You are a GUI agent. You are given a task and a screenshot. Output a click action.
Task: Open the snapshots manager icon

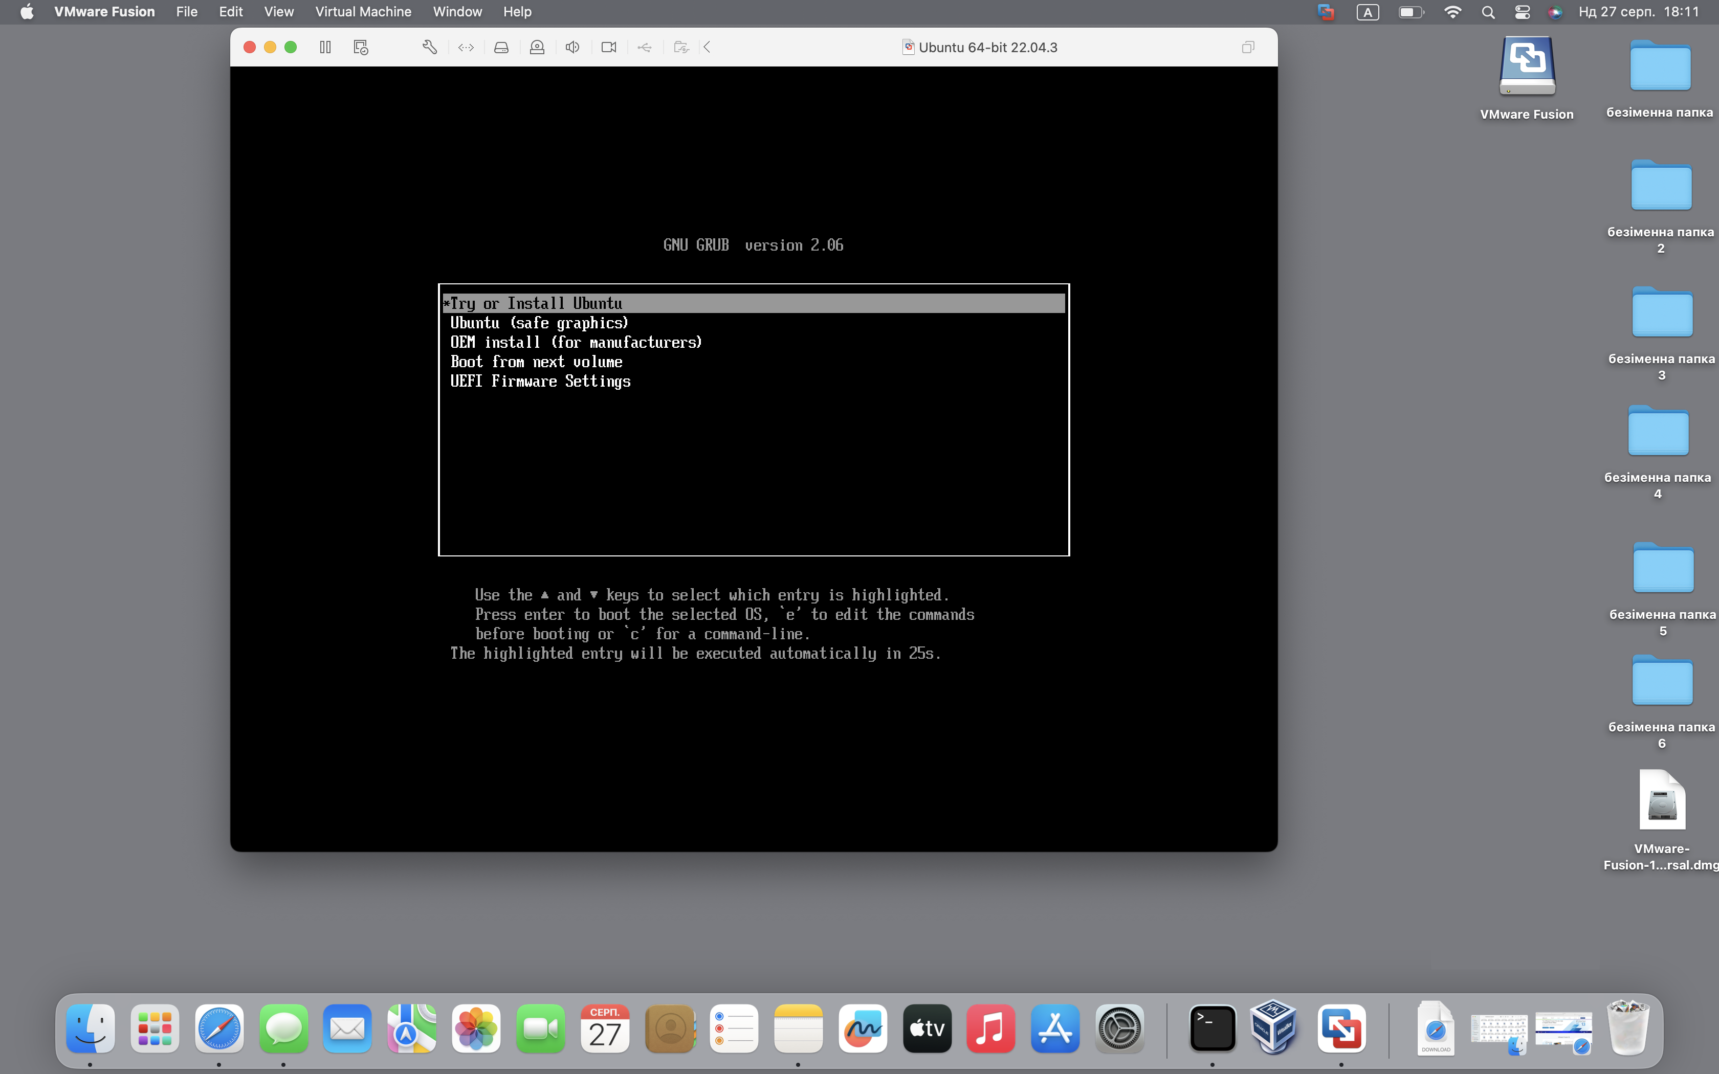click(361, 47)
